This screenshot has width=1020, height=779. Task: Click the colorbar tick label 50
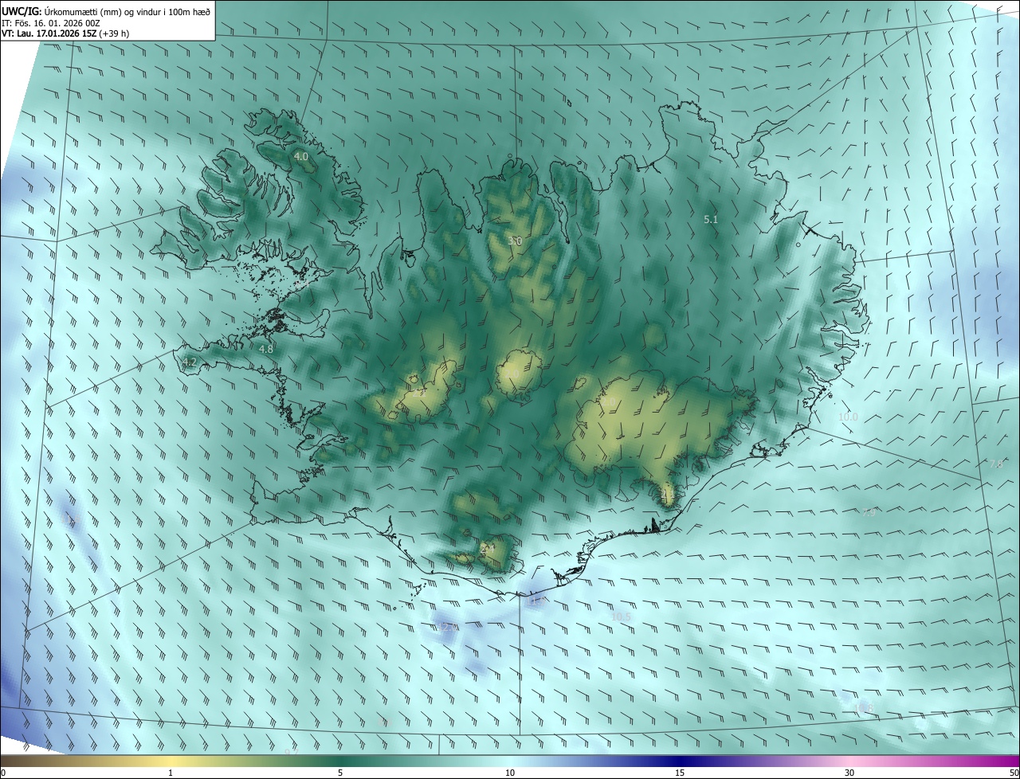tap(1014, 773)
